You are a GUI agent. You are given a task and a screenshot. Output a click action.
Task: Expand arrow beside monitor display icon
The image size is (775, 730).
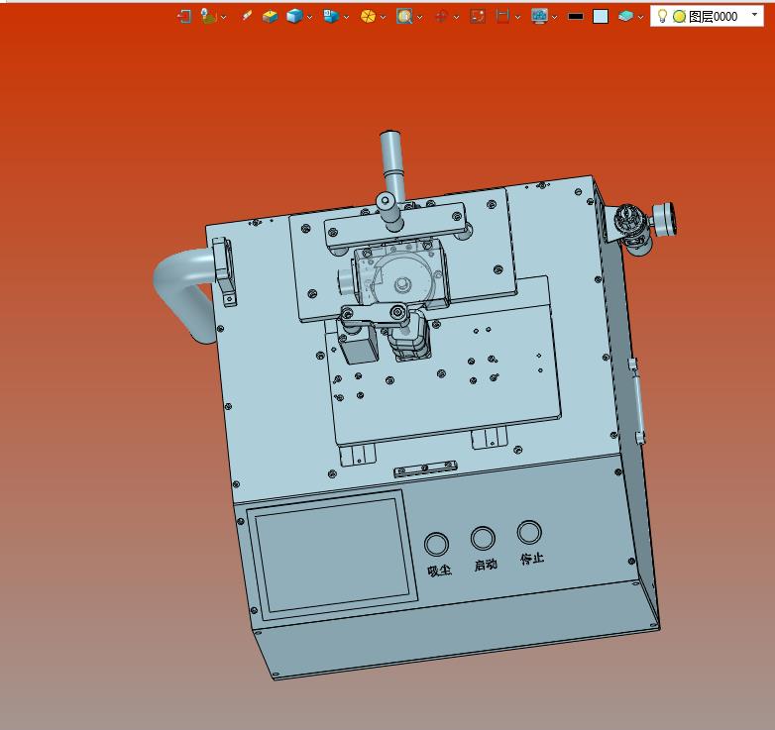[x=555, y=17]
